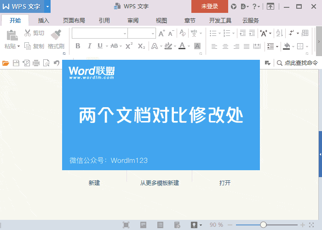The width and height of the screenshot is (322, 230).
Task: Switch to the 引用 tab
Action: point(104,21)
